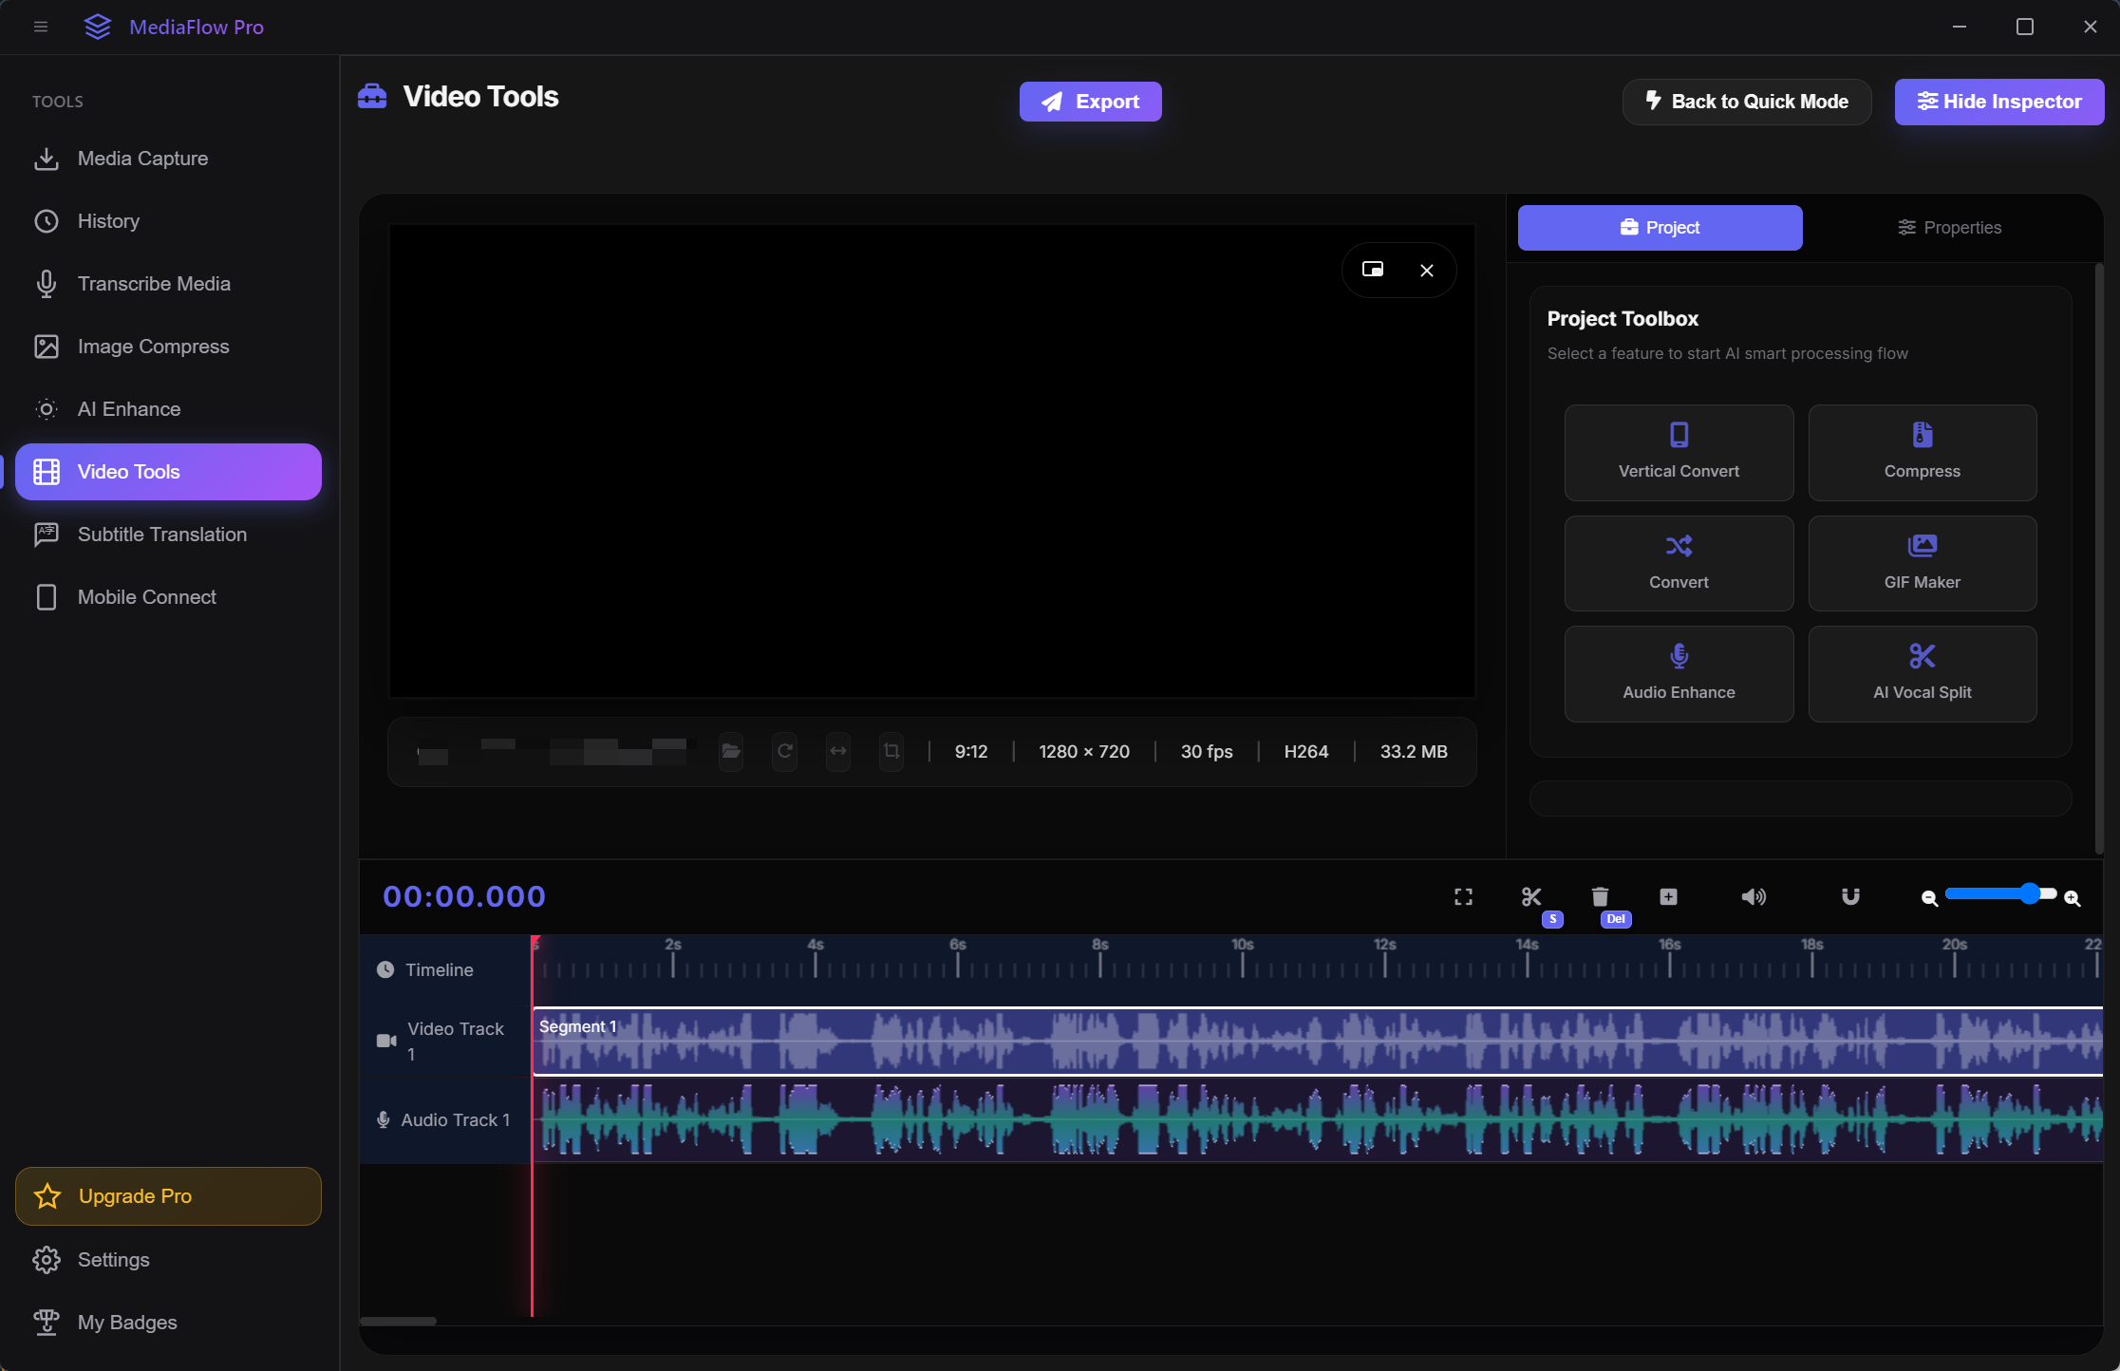Image resolution: width=2120 pixels, height=1371 pixels.
Task: Open the GIF Maker tool
Action: click(x=1922, y=563)
